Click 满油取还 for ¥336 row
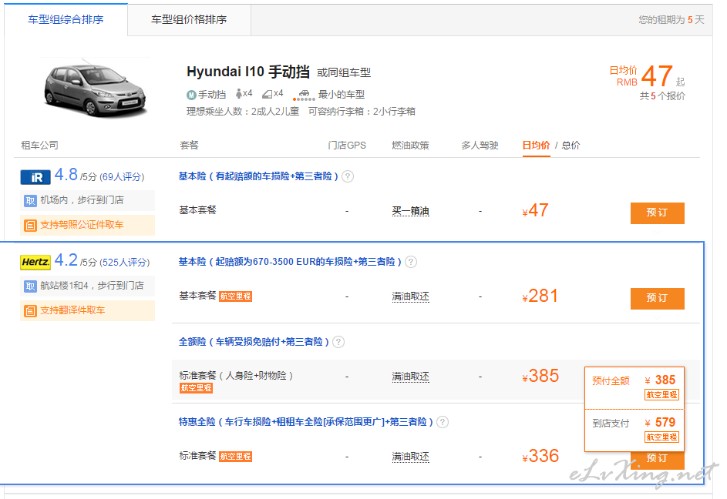Image resolution: width=727 pixels, height=499 pixels. pyautogui.click(x=410, y=457)
